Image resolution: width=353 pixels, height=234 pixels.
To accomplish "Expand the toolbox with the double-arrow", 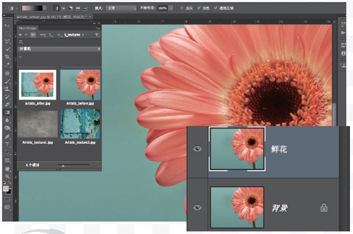I will click(4, 16).
